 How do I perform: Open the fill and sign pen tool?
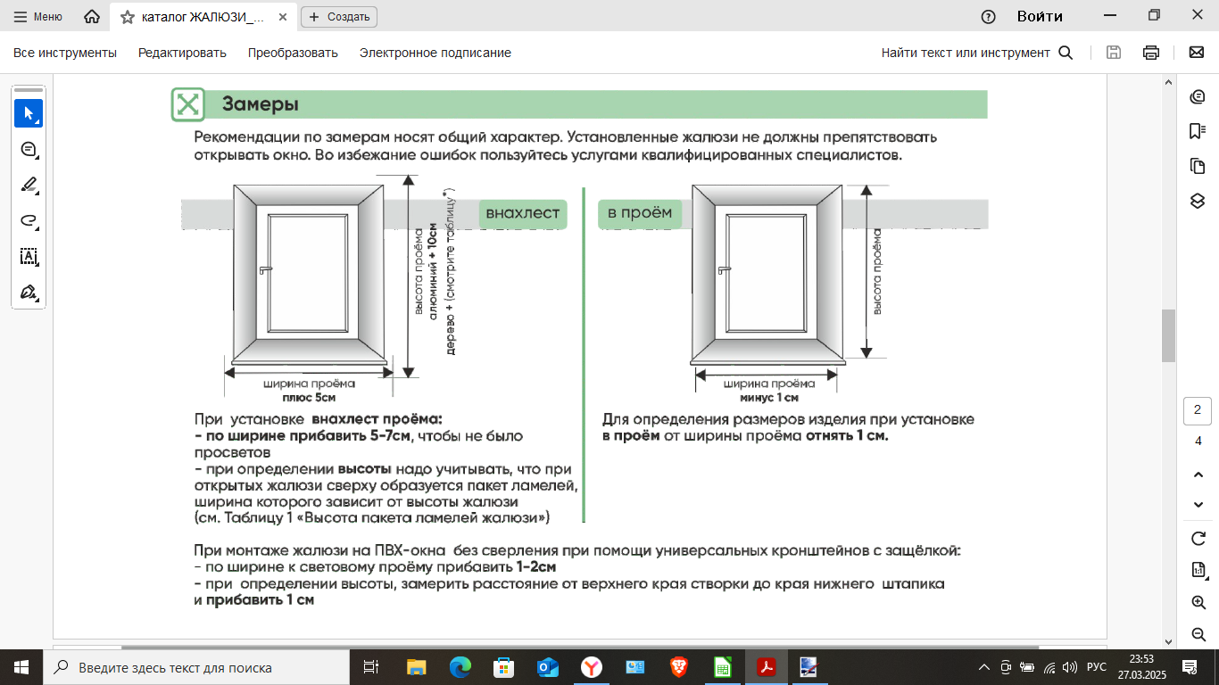click(x=28, y=292)
